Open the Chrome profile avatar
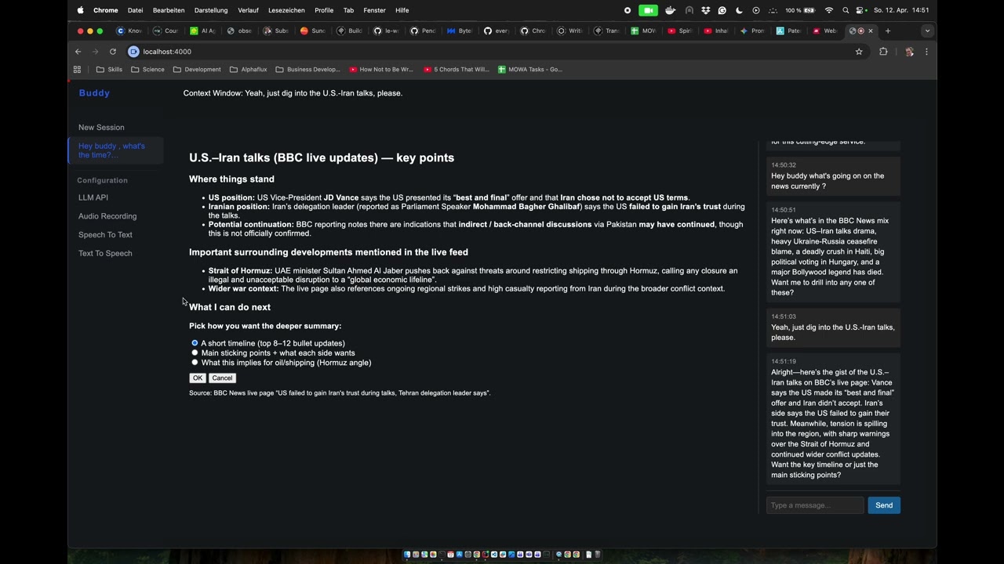This screenshot has width=1004, height=564. pos(909,52)
